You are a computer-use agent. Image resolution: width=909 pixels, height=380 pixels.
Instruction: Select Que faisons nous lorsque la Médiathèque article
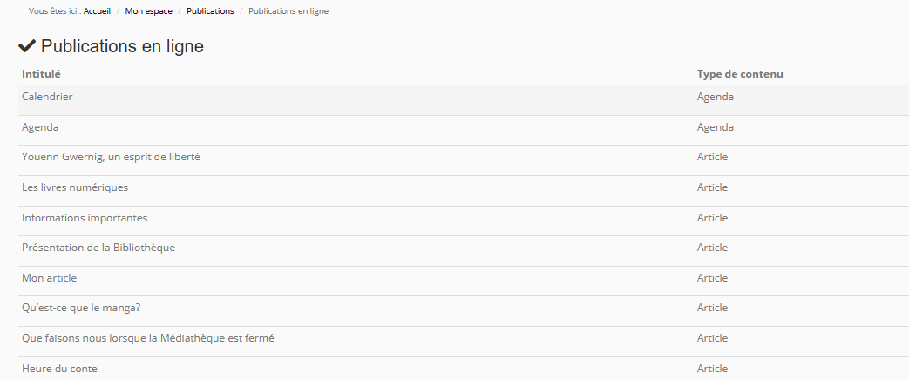pos(148,338)
